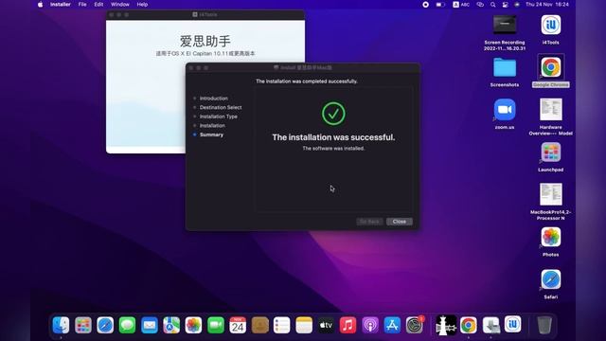
Task: Click the green success checkmark icon
Action: pos(333,114)
